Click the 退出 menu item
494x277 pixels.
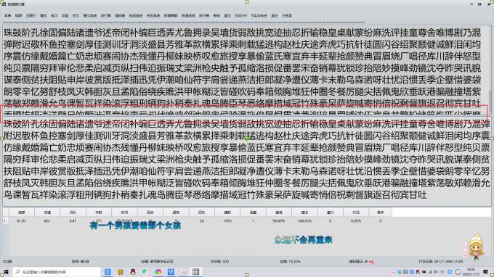point(275,15)
